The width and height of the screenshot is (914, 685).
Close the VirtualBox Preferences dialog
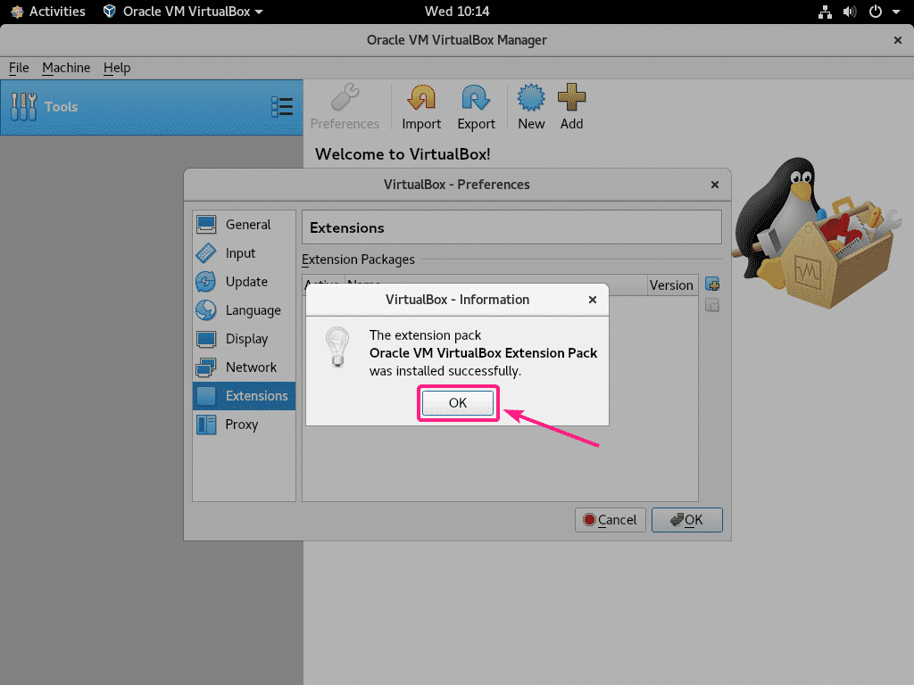tap(715, 185)
